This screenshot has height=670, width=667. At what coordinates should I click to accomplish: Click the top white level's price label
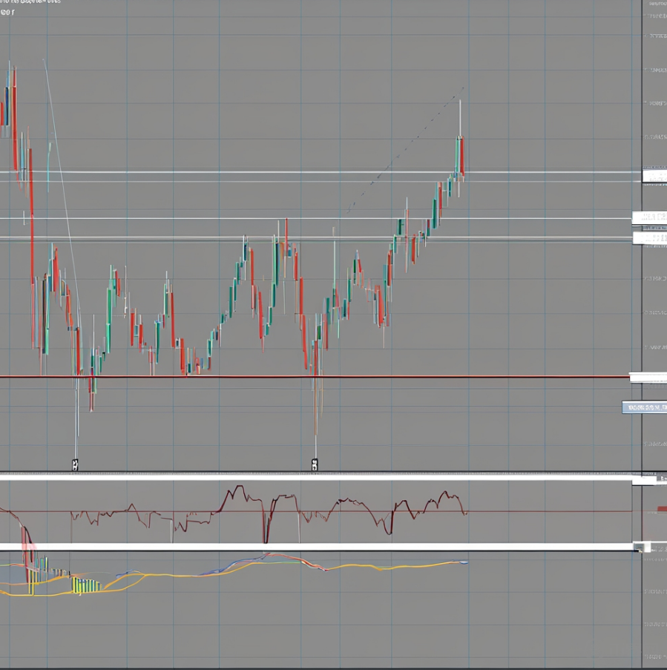(654, 175)
